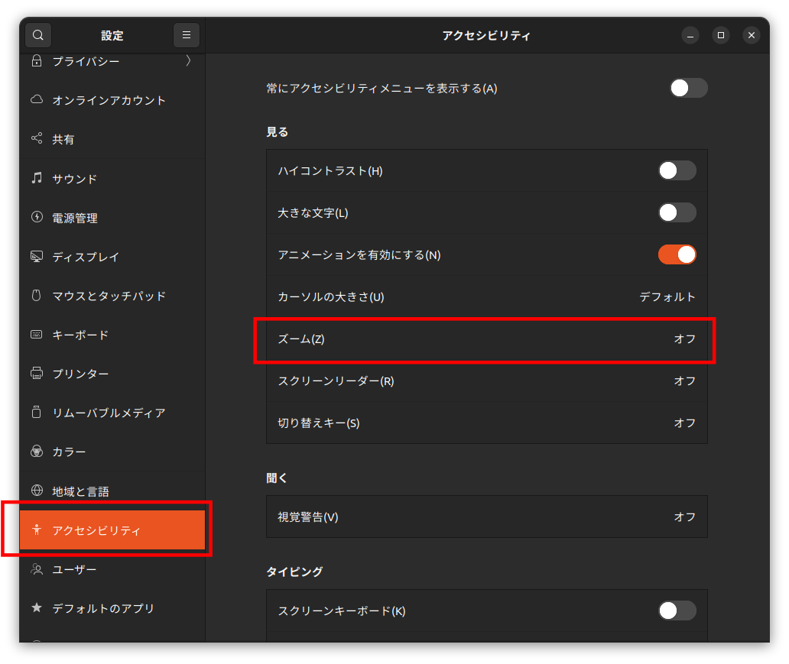This screenshot has width=789, height=664.
Task: Enable the スクリーンキーボード switch
Action: point(677,611)
